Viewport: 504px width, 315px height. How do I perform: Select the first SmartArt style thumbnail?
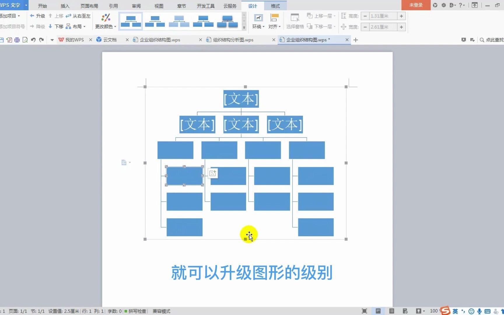tap(131, 21)
